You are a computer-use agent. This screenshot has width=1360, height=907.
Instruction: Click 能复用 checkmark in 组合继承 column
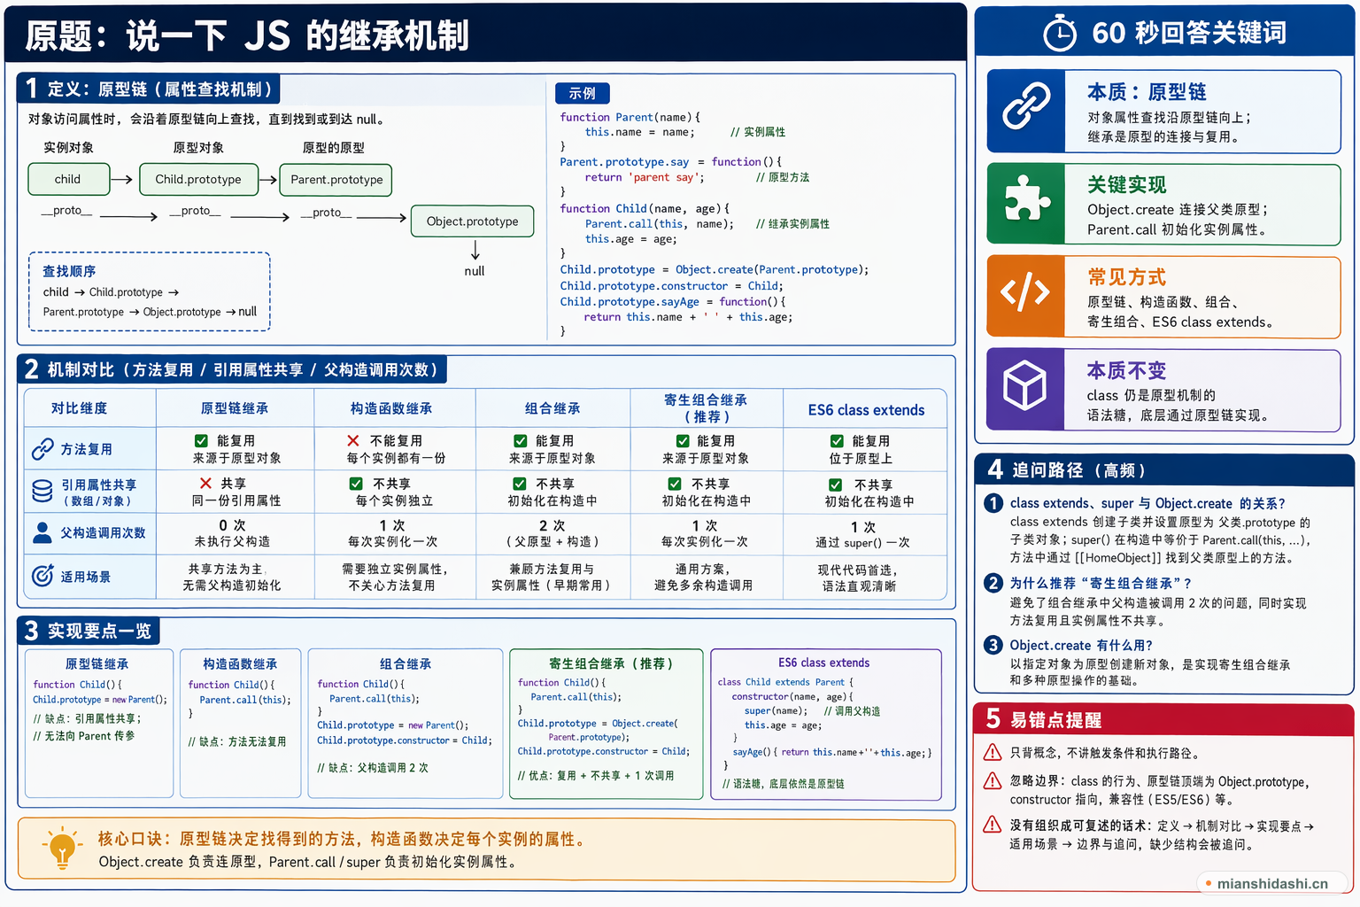521,440
